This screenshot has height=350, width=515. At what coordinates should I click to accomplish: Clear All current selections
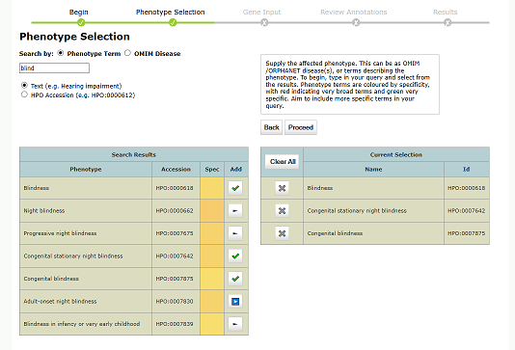point(283,162)
